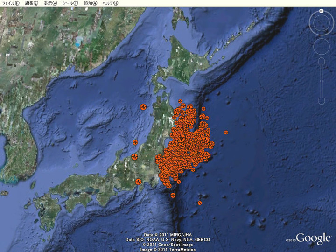Click "Data © 2011 MIRC/JHA" attribution text

(x=168, y=235)
